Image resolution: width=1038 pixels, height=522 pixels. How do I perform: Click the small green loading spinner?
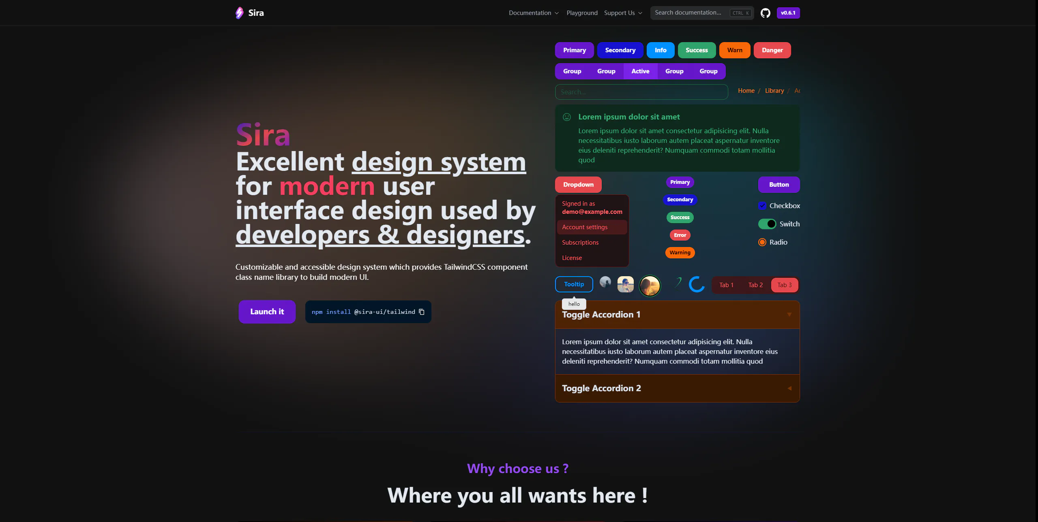678,282
